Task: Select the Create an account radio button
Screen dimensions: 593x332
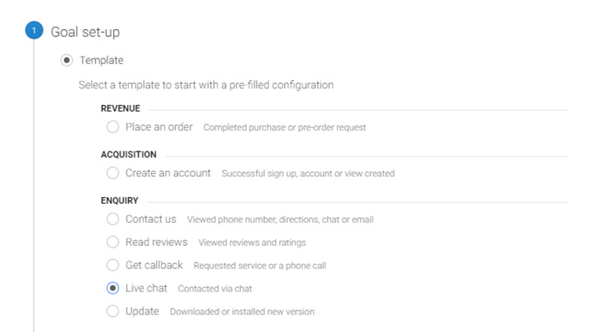Action: (x=112, y=173)
